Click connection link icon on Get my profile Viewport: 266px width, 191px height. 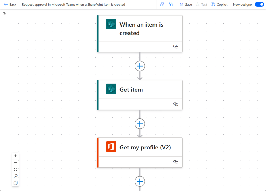click(176, 162)
